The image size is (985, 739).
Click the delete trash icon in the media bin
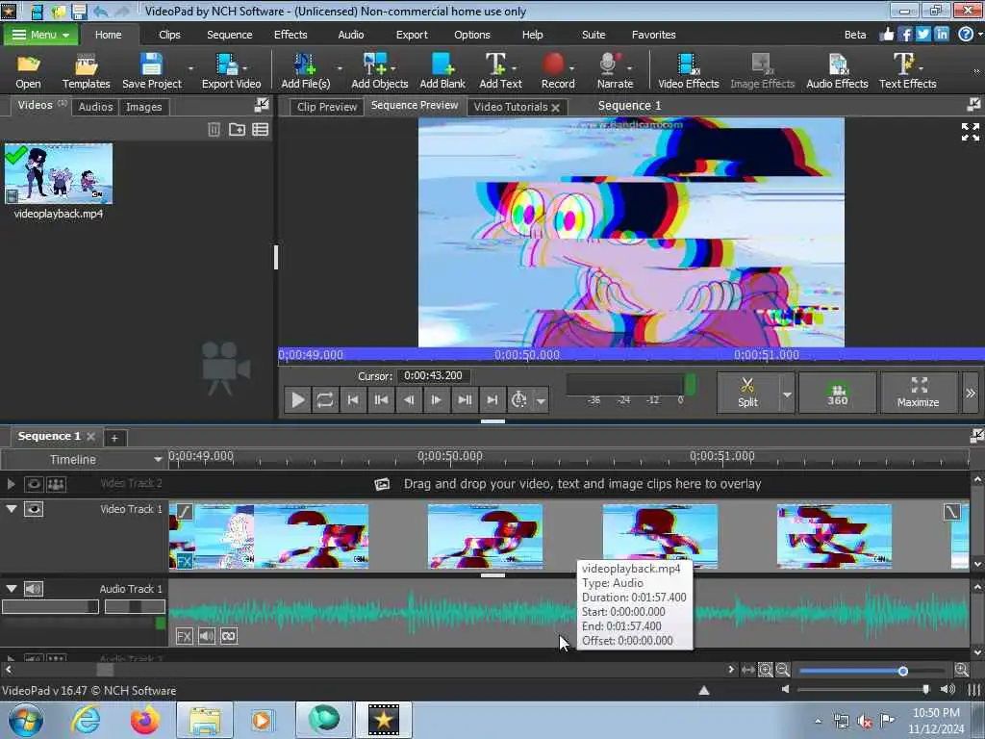(x=215, y=130)
